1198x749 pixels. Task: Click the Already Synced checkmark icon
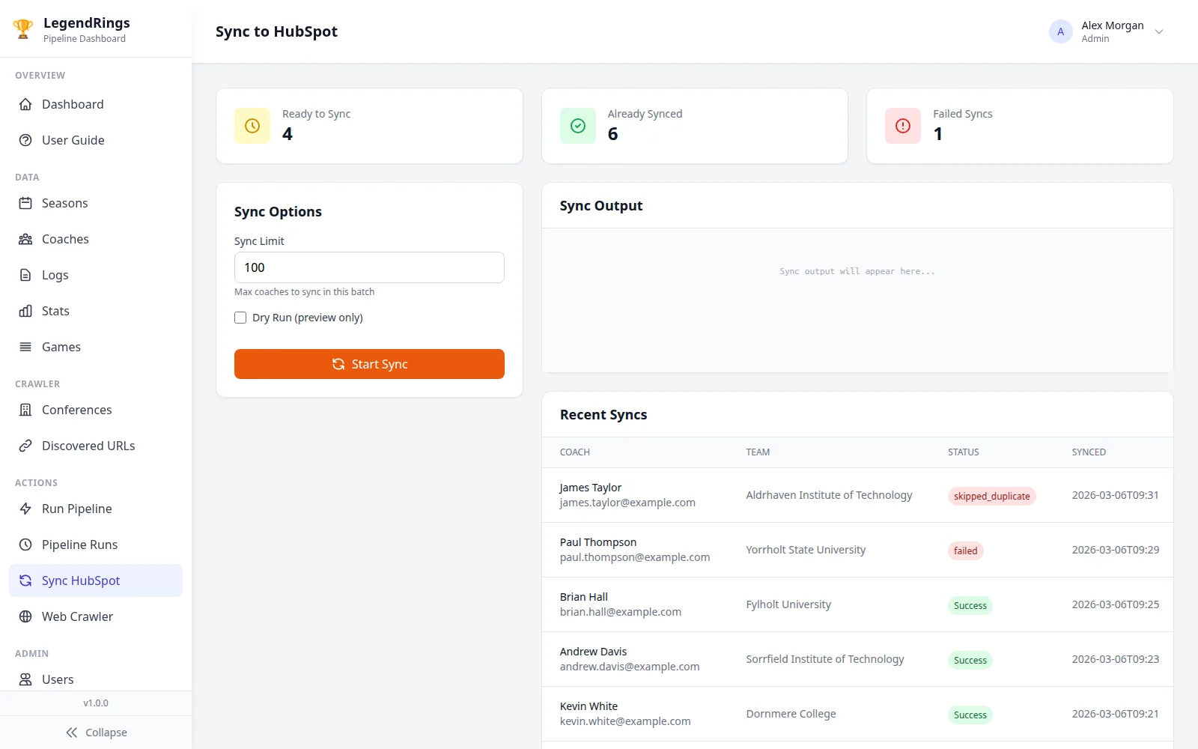(578, 126)
